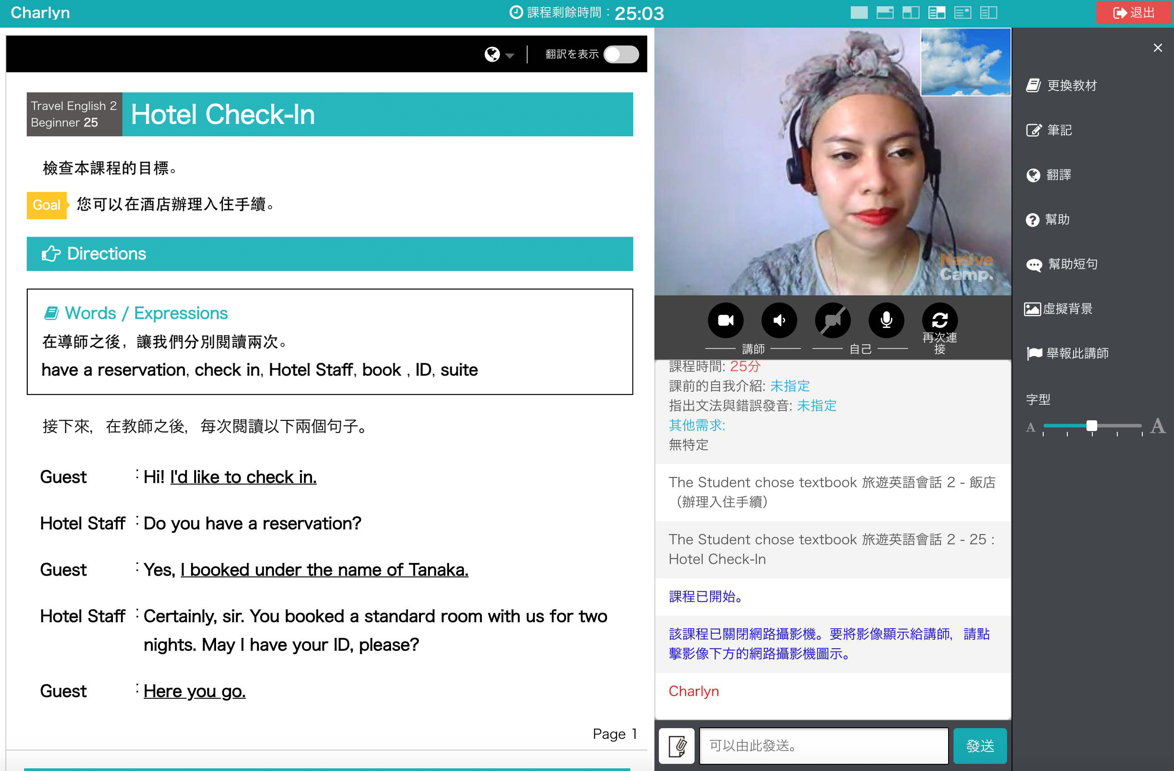Toggle the teacher's camera video button
This screenshot has width=1174, height=771.
(725, 320)
